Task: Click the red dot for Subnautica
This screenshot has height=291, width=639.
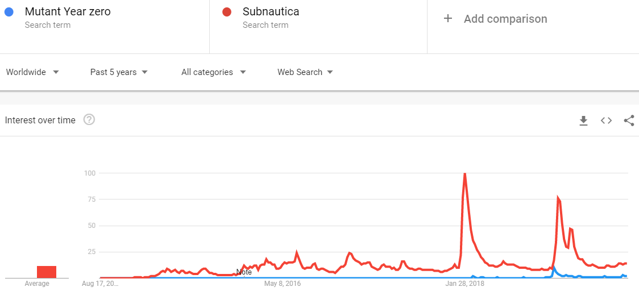Action: click(x=227, y=12)
